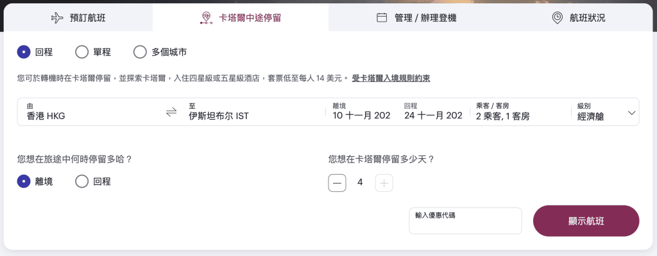The width and height of the screenshot is (657, 256).
Task: Click the calendar icon on 管理 / 辦理登機
Action: [x=382, y=18]
